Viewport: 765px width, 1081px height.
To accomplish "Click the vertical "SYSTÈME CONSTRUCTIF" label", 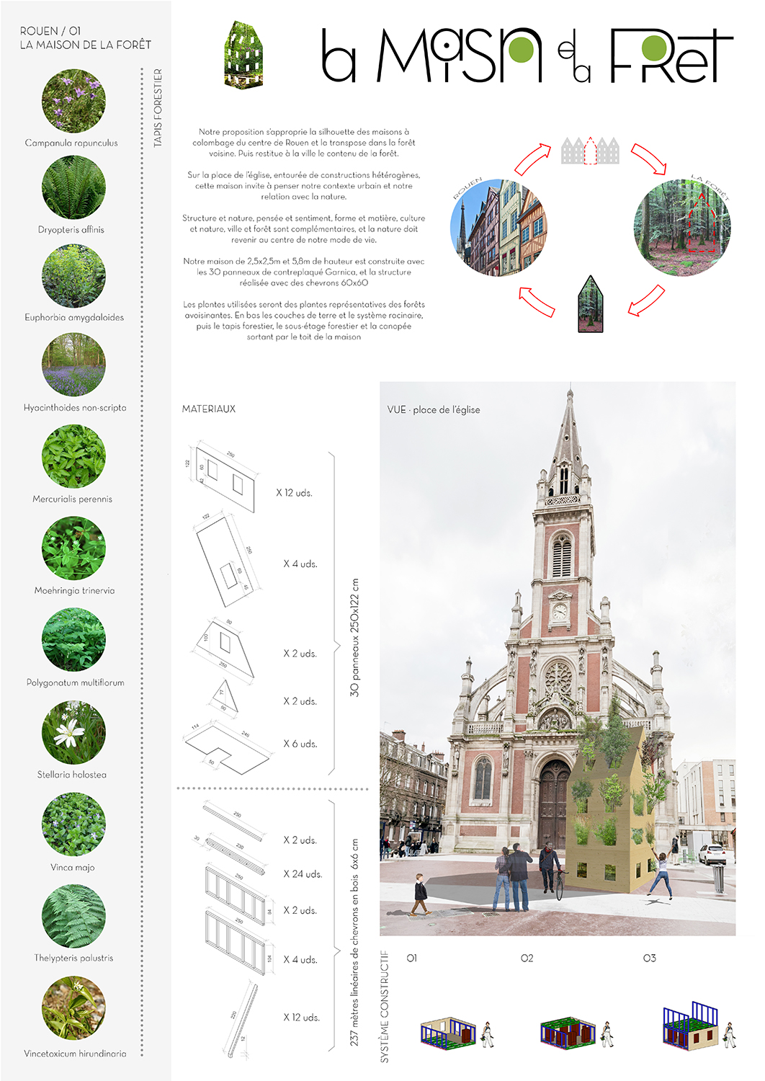I will point(385,1006).
